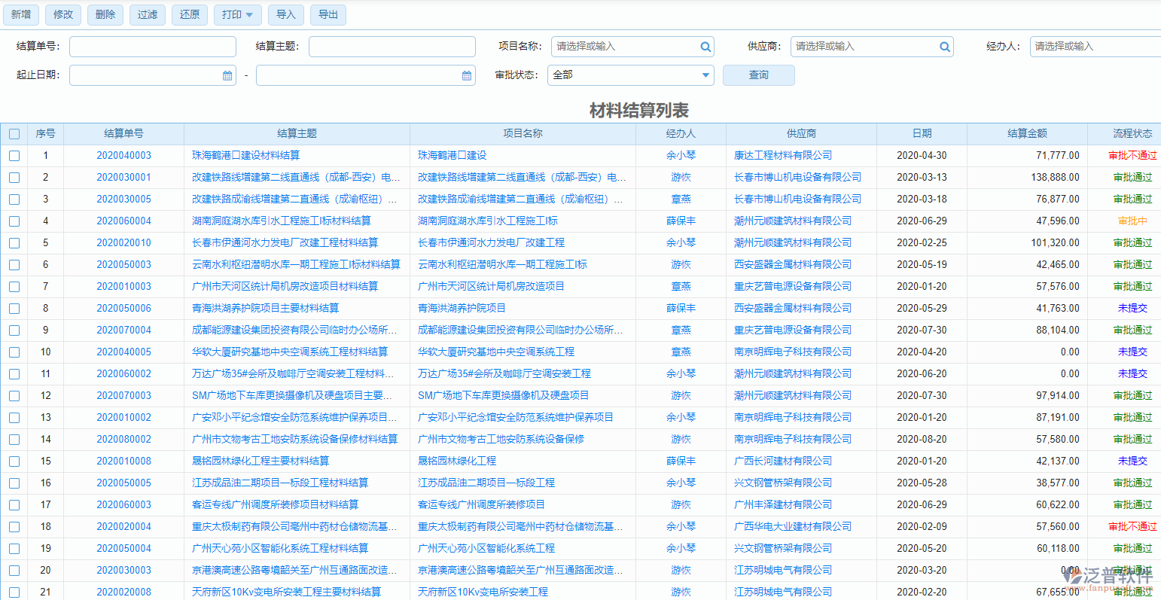Toggle the select-all checkbox in table header
The width and height of the screenshot is (1161, 600).
(14, 133)
